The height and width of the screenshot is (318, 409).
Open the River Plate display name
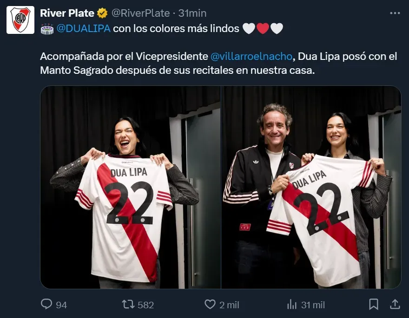(67, 13)
